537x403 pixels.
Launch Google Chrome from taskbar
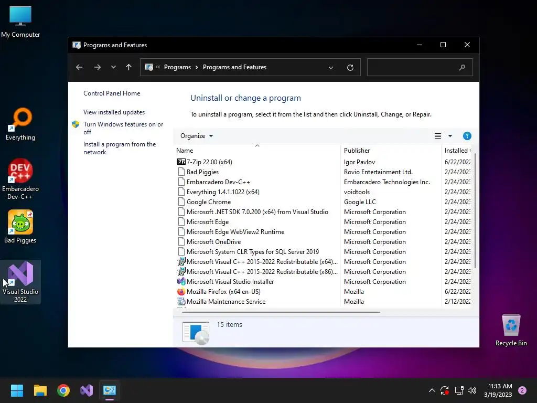63,390
